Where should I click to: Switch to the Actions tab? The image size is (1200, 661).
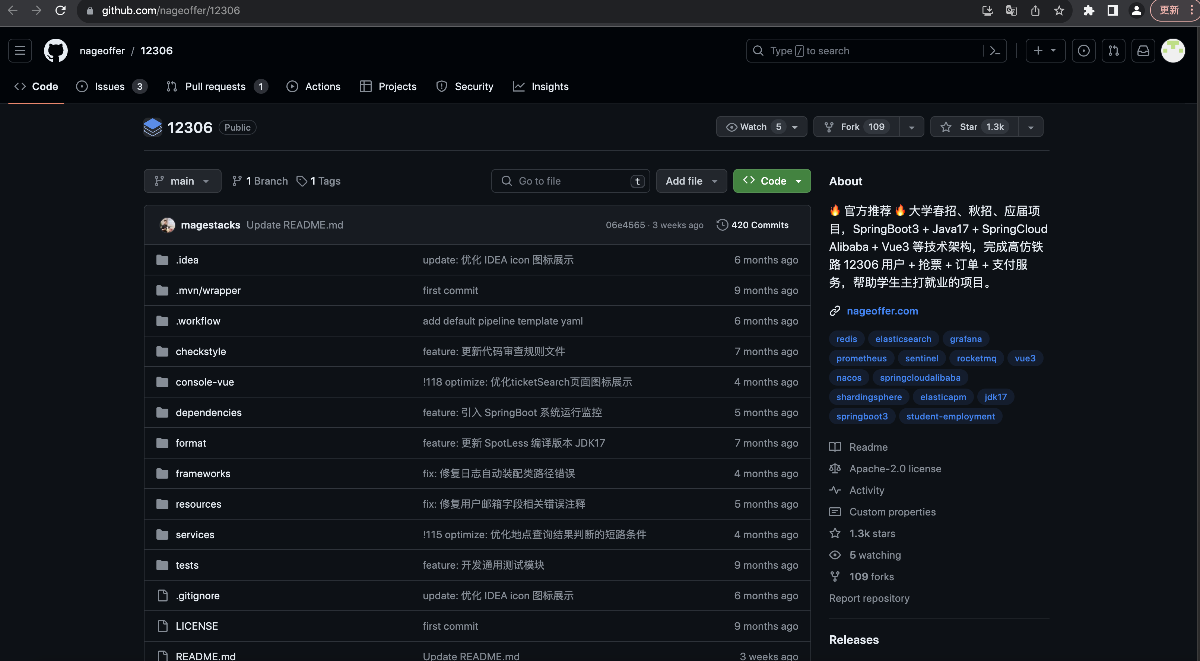(313, 87)
